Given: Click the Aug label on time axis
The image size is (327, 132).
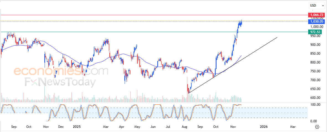Looking at the screenshot, I should tap(184, 126).
